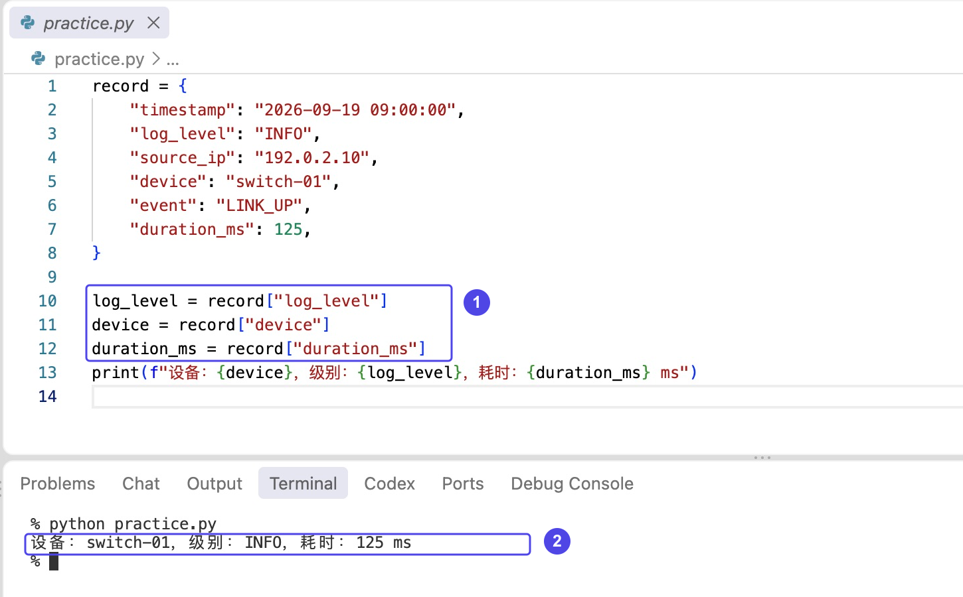Screen dimensions: 963x597
Task: Place cursor on empty line 14
Action: coord(527,397)
